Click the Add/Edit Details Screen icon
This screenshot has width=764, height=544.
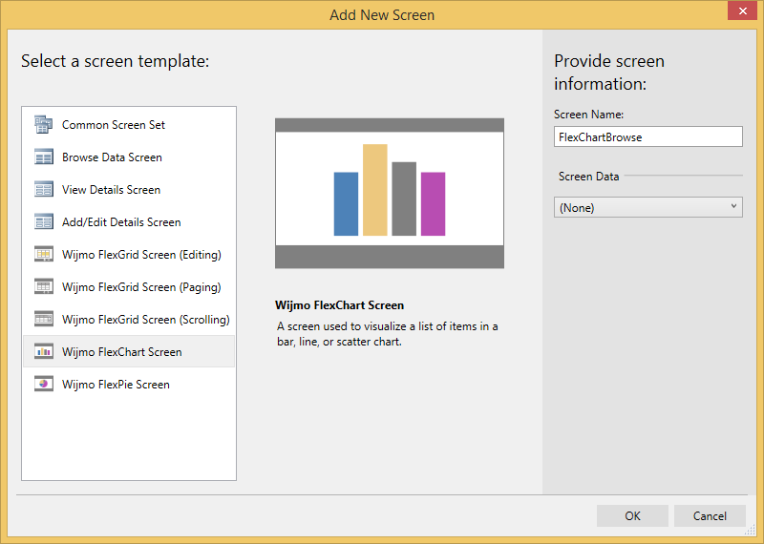click(43, 222)
